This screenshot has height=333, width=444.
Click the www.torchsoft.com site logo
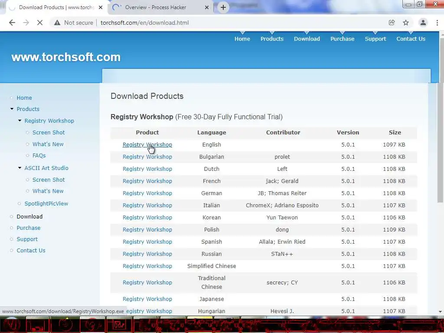(66, 57)
